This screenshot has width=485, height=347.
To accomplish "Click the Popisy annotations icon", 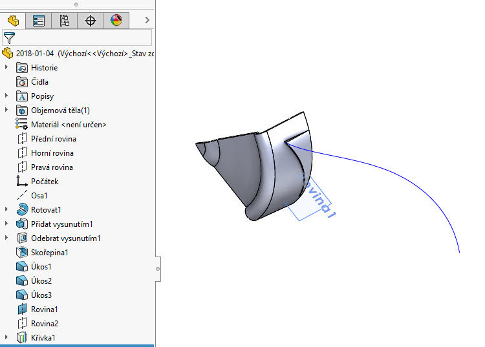I will 21,96.
